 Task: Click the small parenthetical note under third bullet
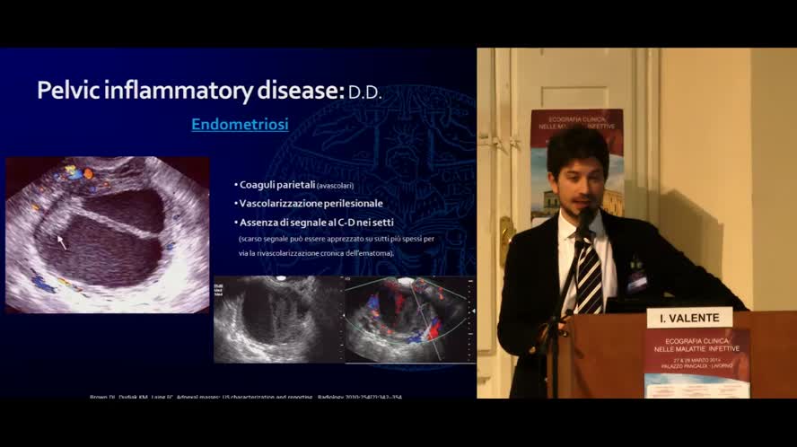point(336,246)
